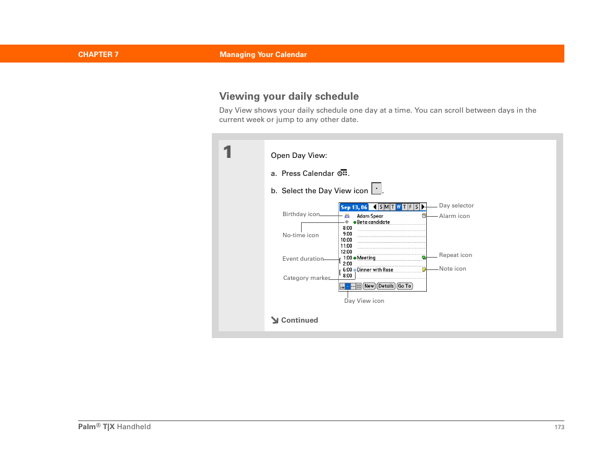Select the Meeting event text

pyautogui.click(x=366, y=258)
